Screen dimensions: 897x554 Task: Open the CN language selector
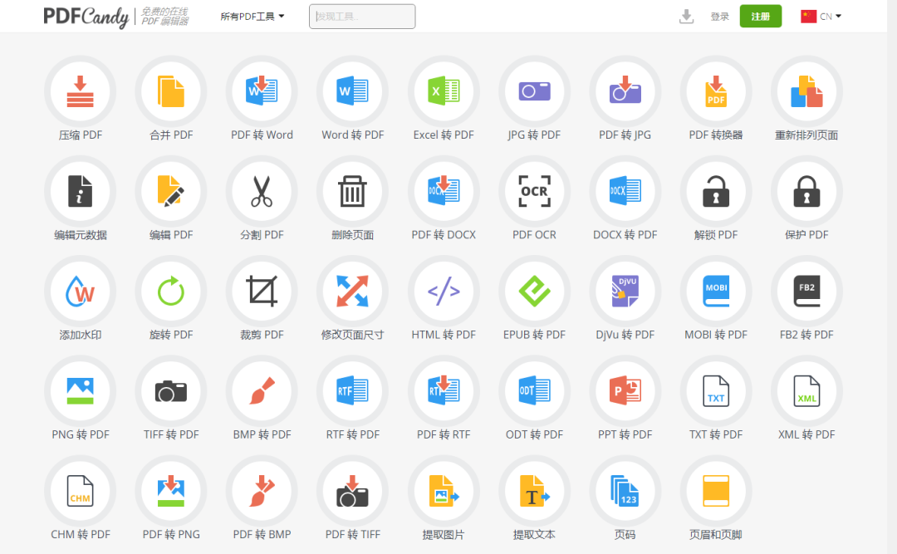821,16
